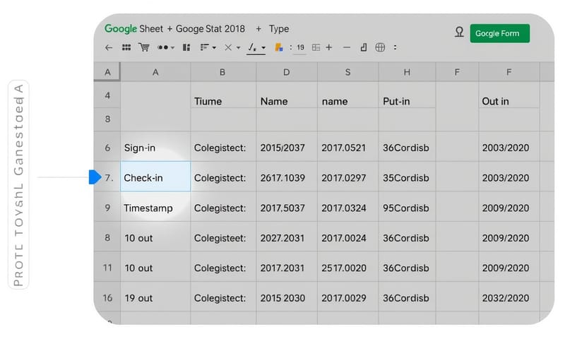Click the cell 2017.0297
Viewport: 565px width, 339px height.
point(347,177)
